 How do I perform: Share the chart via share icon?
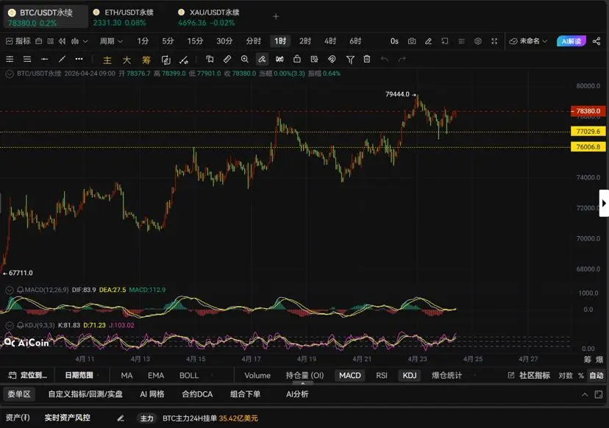(596, 40)
